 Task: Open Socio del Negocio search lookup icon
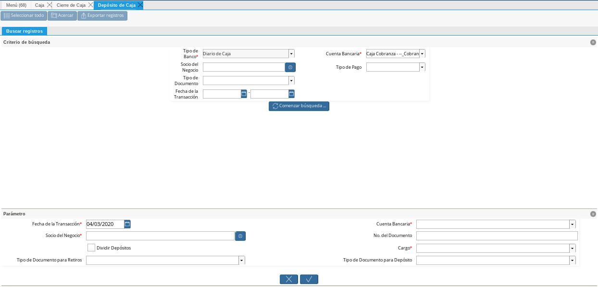(290, 67)
